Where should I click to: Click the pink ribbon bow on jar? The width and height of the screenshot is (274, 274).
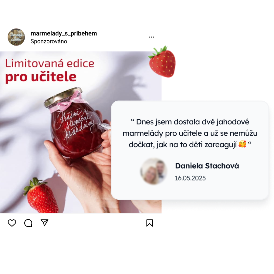click(67, 102)
